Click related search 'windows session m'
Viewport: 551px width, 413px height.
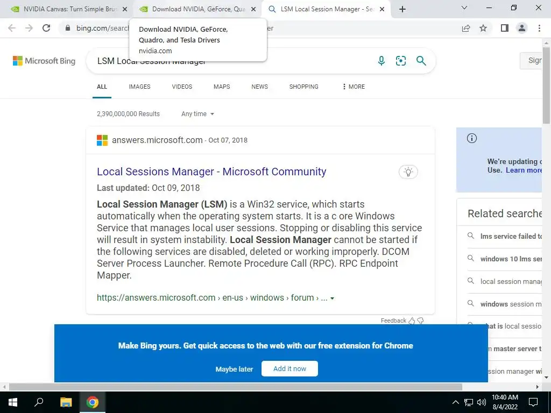pos(511,304)
